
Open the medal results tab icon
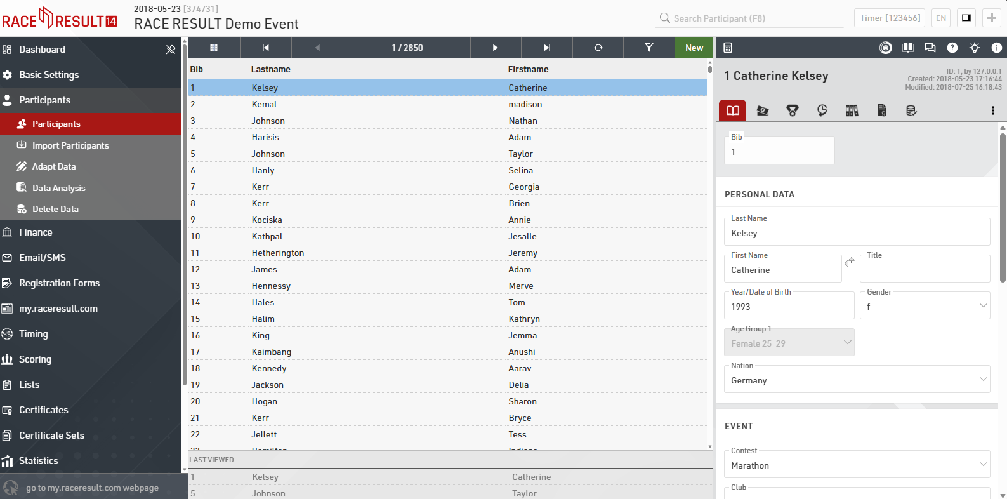coord(793,110)
